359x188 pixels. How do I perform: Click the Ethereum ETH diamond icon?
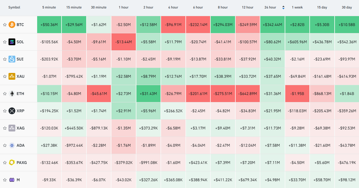[x=12, y=94]
